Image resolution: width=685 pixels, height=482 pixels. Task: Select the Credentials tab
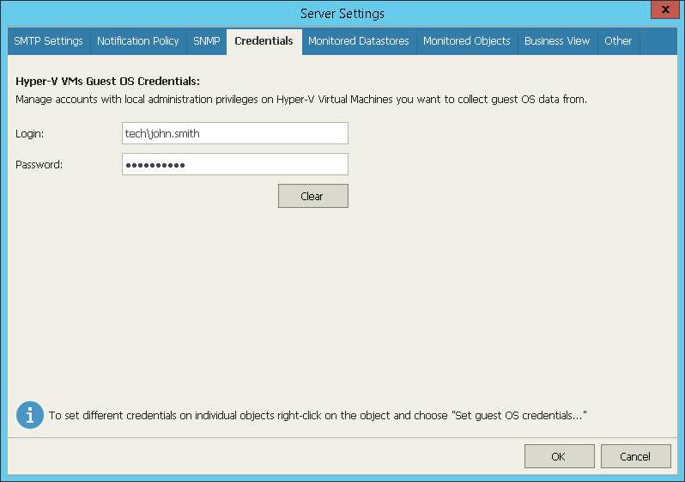click(264, 41)
